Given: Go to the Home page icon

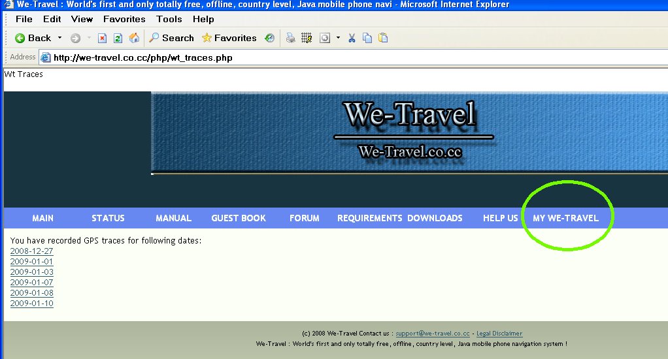Looking at the screenshot, I should click(134, 38).
